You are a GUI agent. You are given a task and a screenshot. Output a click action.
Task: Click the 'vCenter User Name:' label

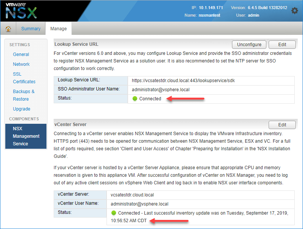[x=78, y=203]
